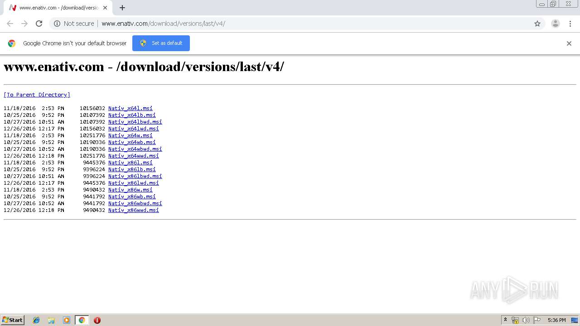This screenshot has width=580, height=326.
Task: Click size 9445376 of Nativ_x86l.msi
Action: 94,163
